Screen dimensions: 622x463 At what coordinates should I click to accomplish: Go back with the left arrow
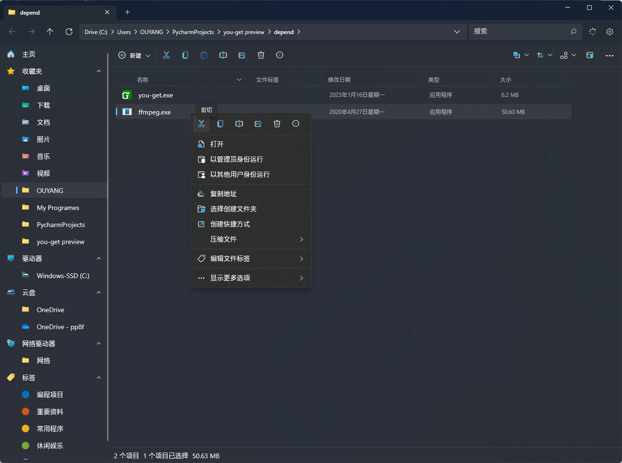pyautogui.click(x=12, y=32)
